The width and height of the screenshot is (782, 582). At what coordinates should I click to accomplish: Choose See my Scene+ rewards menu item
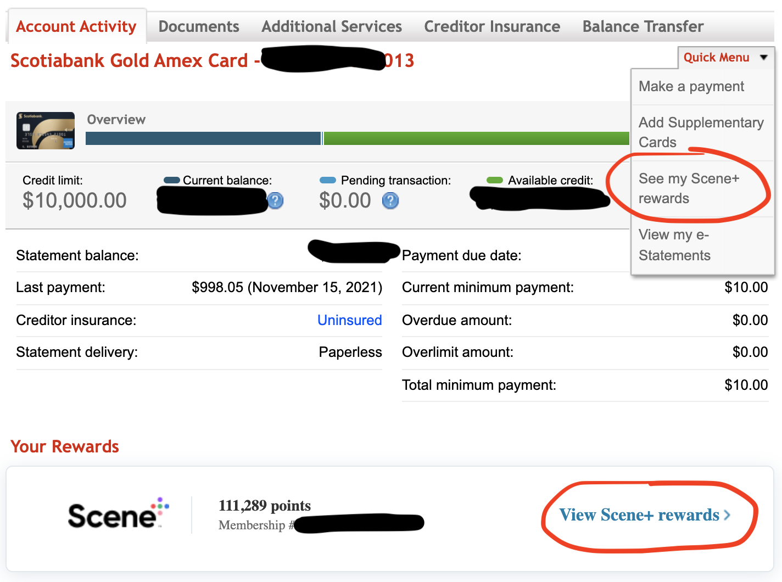tap(689, 188)
